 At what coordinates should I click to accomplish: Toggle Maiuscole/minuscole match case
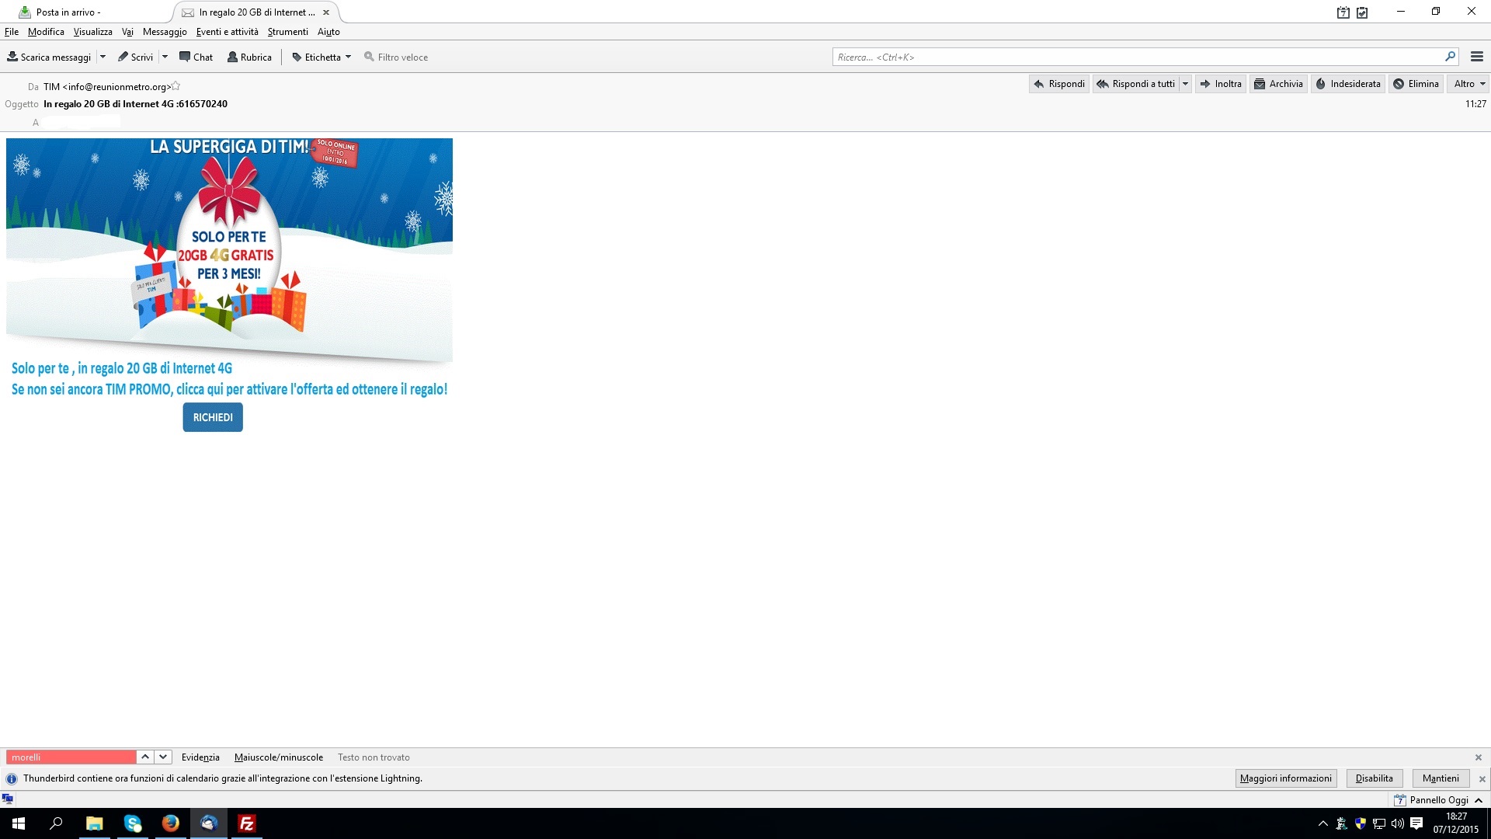(279, 757)
